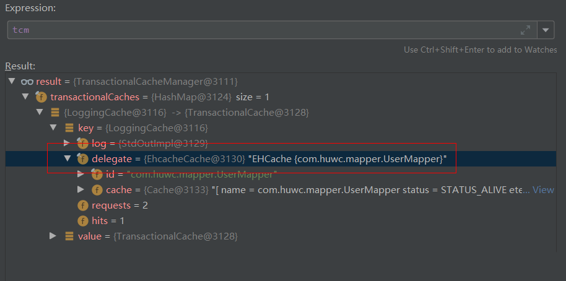Click the field icon beside delegate
Viewport: 566px width, 281px height.
82,159
